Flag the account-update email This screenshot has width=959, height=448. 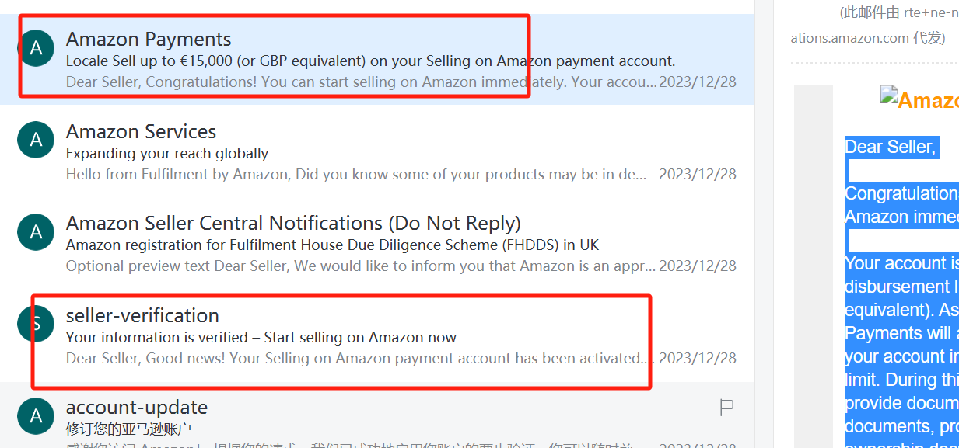coord(726,408)
